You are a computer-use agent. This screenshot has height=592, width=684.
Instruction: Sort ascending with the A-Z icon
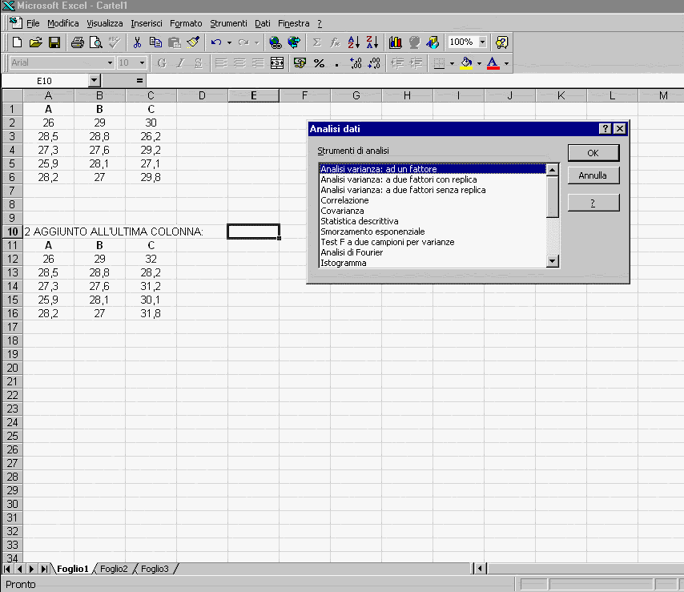point(353,42)
